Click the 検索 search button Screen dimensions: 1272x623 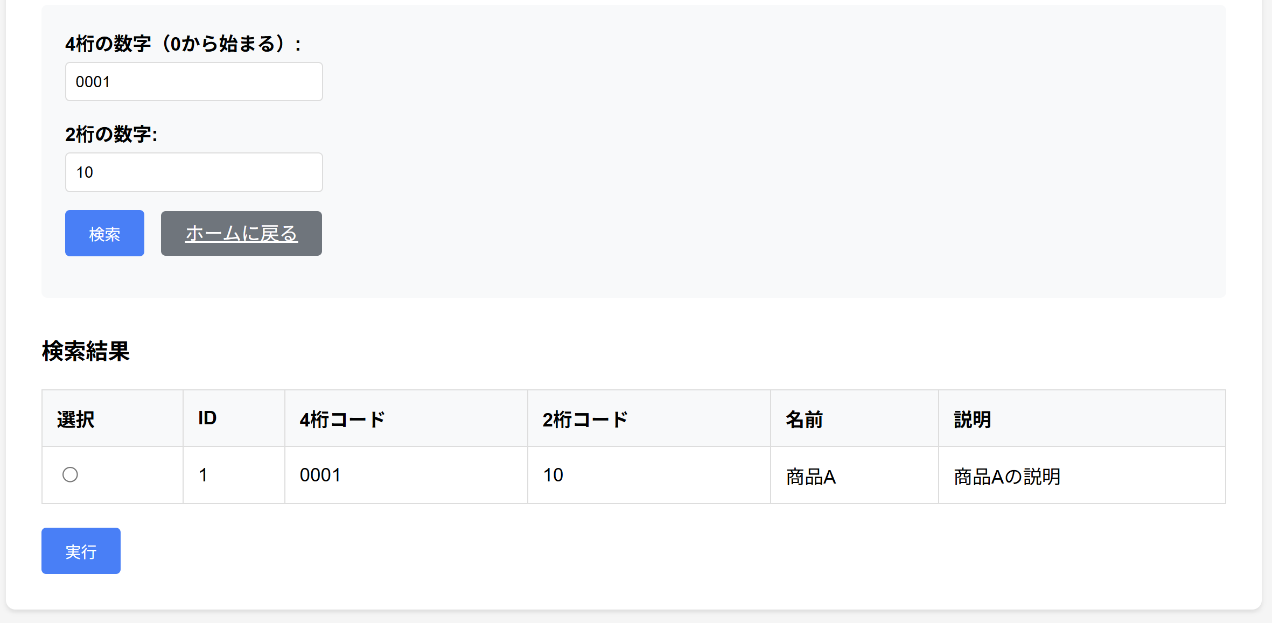click(104, 233)
